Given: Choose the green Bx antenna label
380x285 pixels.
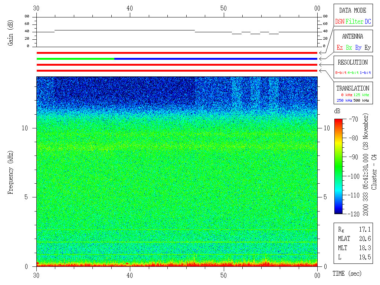Looking at the screenshot, I should (349, 48).
